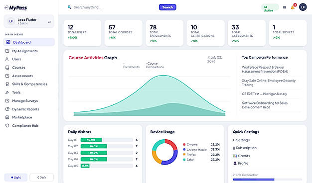Click the Dynamic Reports pie icon

coord(7,109)
